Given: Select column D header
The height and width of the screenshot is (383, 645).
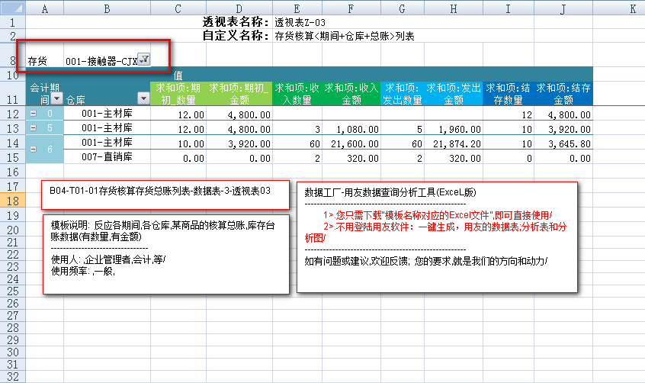Looking at the screenshot, I should (x=238, y=8).
